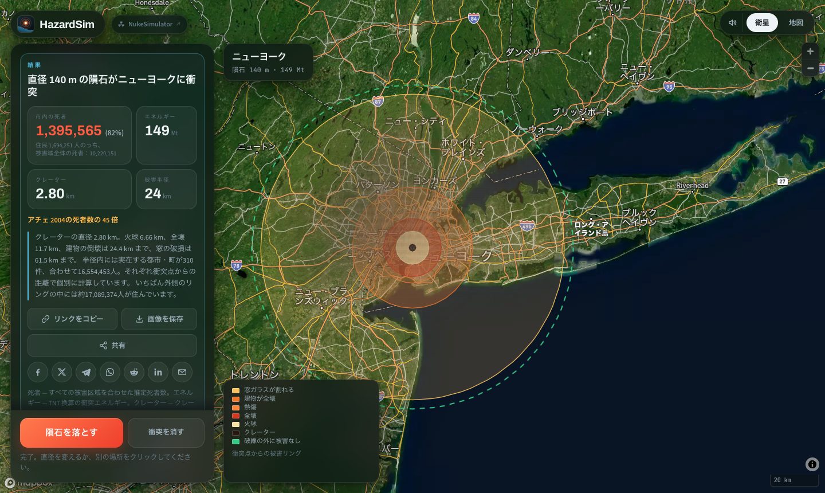This screenshot has height=493, width=825.
Task: Share result via WhatsApp
Action: [x=110, y=372]
